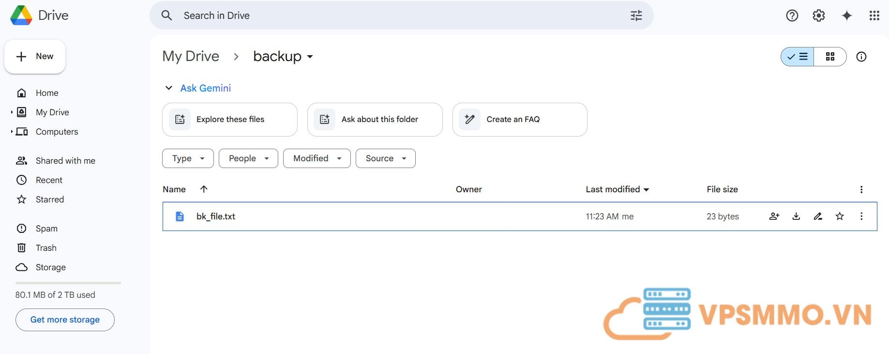Open the Modified filter dropdown
889x354 pixels.
pos(316,158)
